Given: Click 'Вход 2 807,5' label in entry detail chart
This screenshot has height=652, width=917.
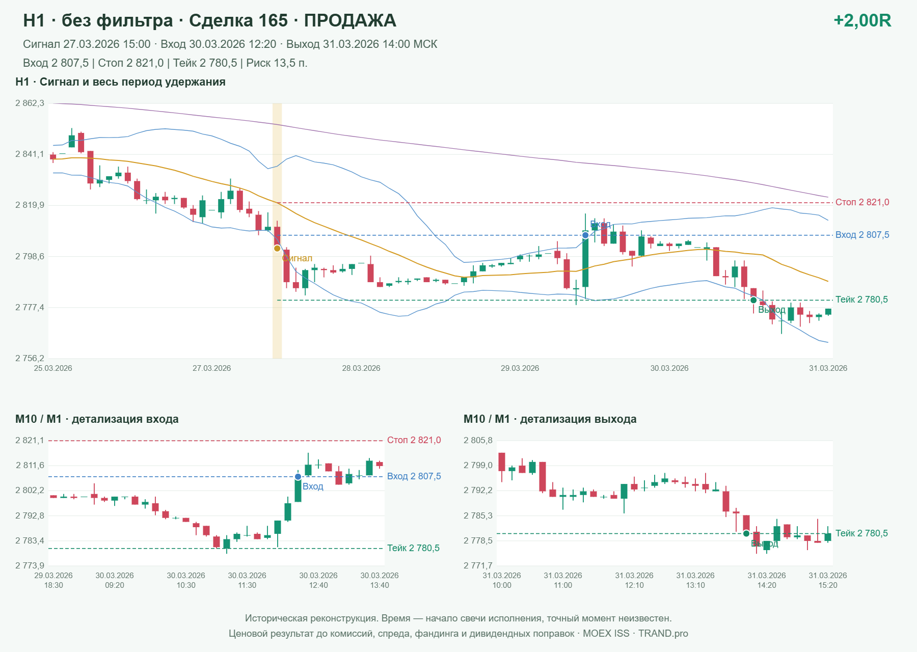Looking at the screenshot, I should point(414,476).
